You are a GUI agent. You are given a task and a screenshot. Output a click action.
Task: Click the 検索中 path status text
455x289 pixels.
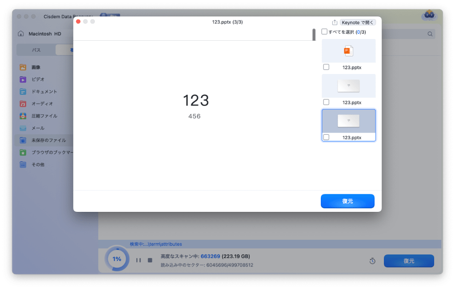pyautogui.click(x=156, y=244)
